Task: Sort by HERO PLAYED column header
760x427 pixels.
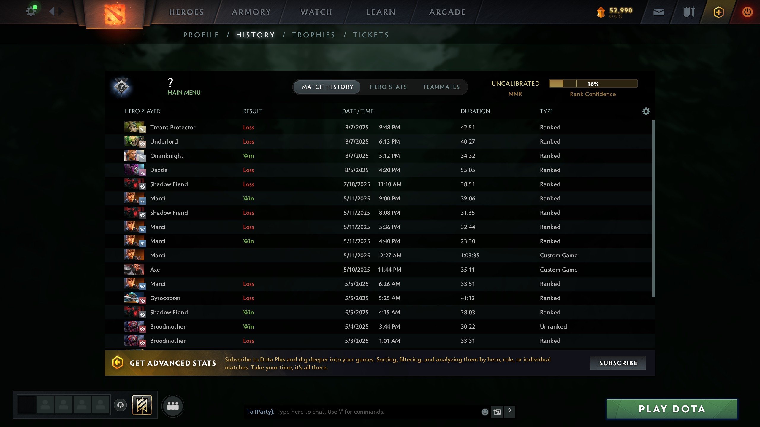Action: coord(142,111)
